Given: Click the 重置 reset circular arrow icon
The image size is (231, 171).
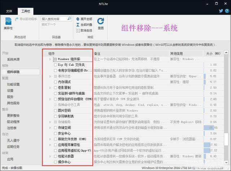Looking at the screenshot, I should [101, 22].
